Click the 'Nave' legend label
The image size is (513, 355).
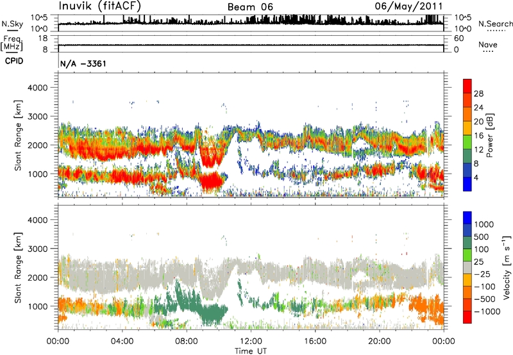coord(488,45)
